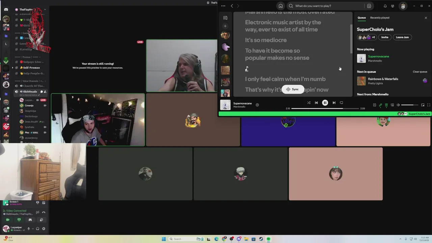The image size is (432, 243).
Task: Switch to the Recently played tab
Action: click(380, 18)
